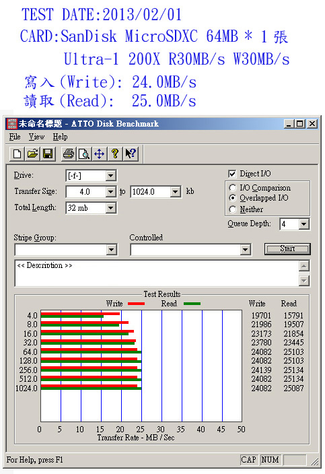
Task: Open the View menu
Action: pyautogui.click(x=36, y=137)
